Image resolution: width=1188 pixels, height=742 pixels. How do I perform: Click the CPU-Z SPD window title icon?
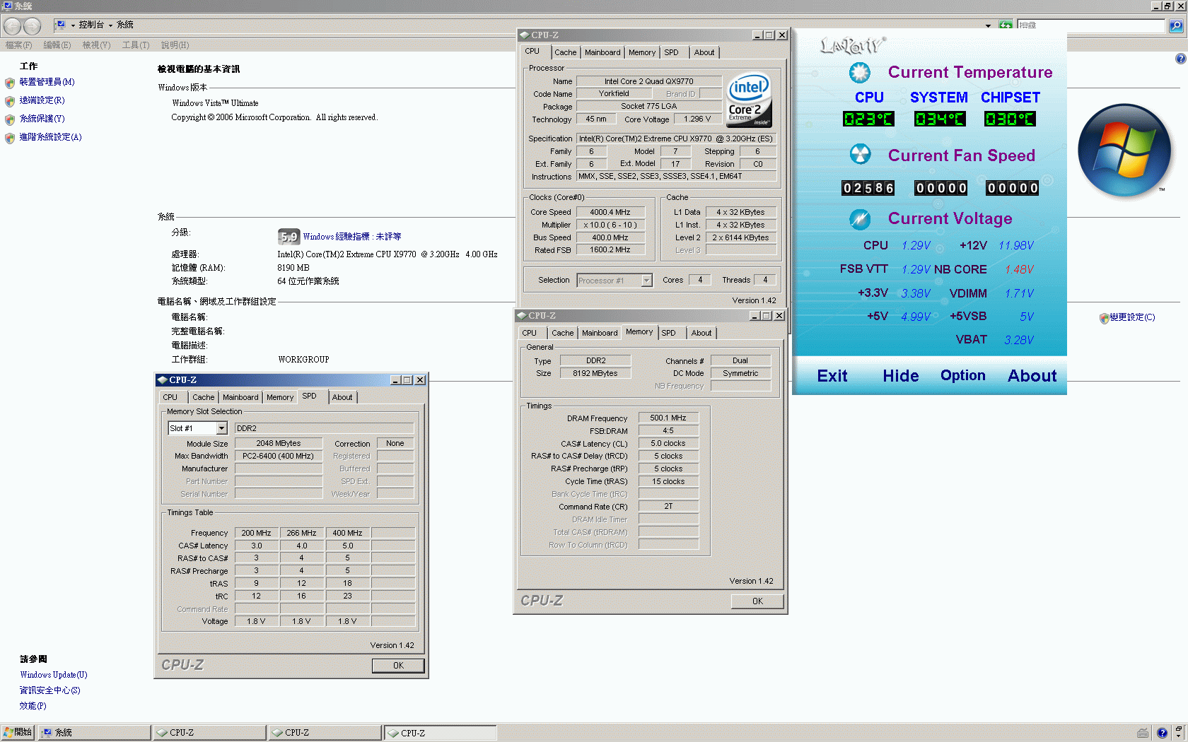tap(162, 380)
